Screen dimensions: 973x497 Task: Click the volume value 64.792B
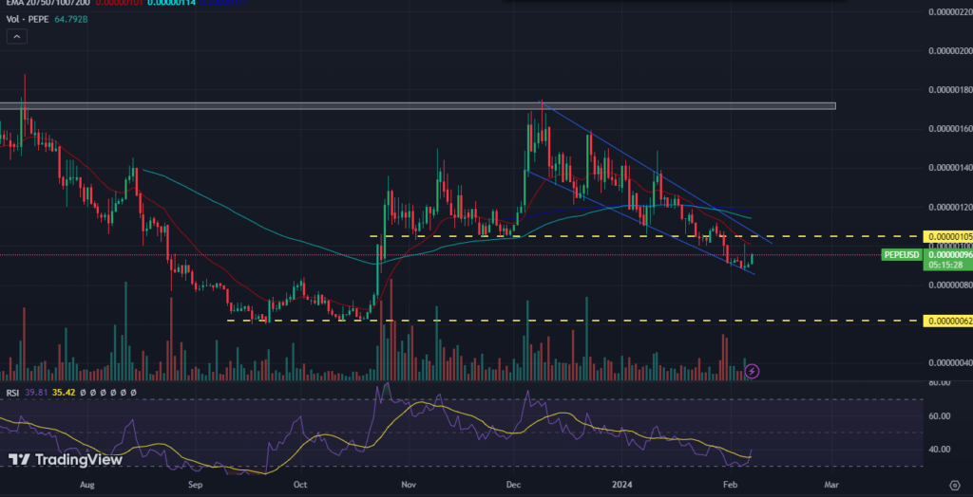[x=72, y=19]
